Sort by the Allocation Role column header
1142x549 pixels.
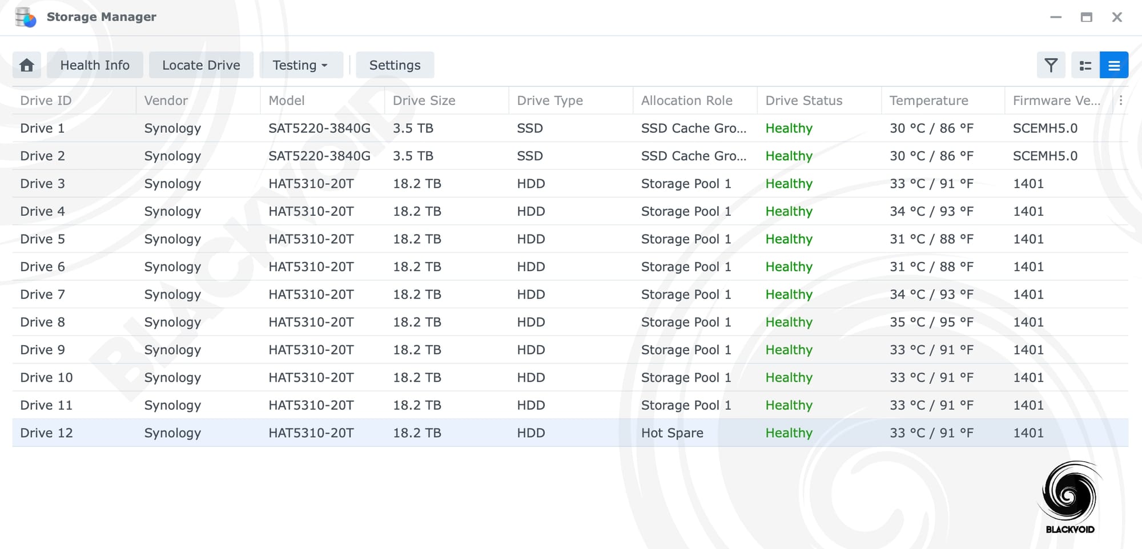pyautogui.click(x=686, y=100)
